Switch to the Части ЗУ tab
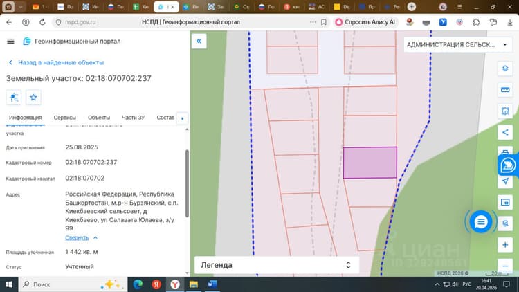This screenshot has height=292, width=519. [134, 118]
